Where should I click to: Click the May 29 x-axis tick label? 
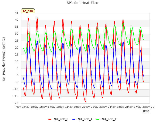click(x=150, y=107)
